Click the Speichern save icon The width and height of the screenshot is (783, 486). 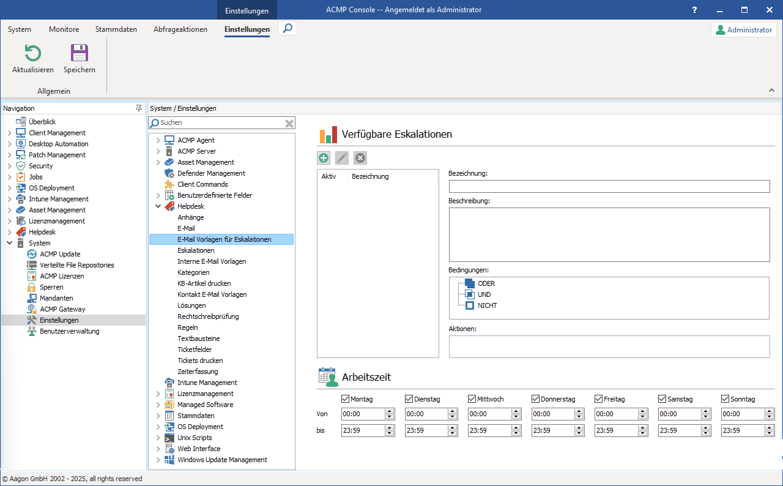(79, 53)
